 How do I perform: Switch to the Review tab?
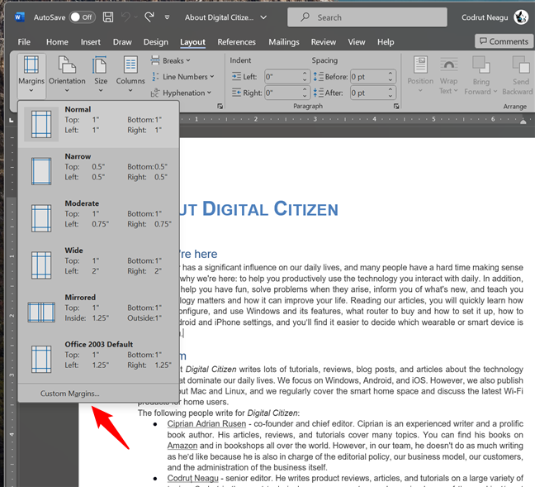click(323, 42)
